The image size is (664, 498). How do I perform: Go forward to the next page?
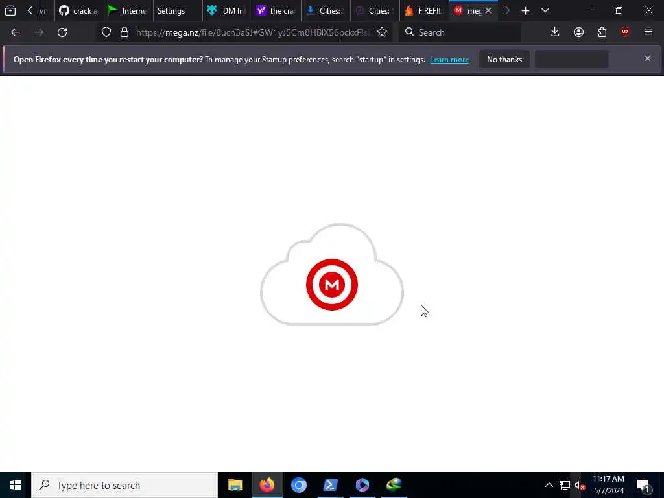[x=39, y=32]
